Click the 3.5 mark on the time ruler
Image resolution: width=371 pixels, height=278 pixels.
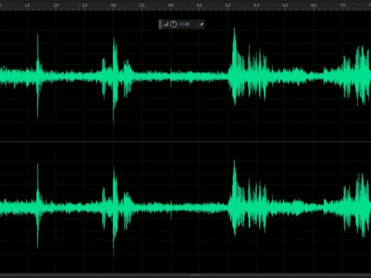click(x=142, y=5)
